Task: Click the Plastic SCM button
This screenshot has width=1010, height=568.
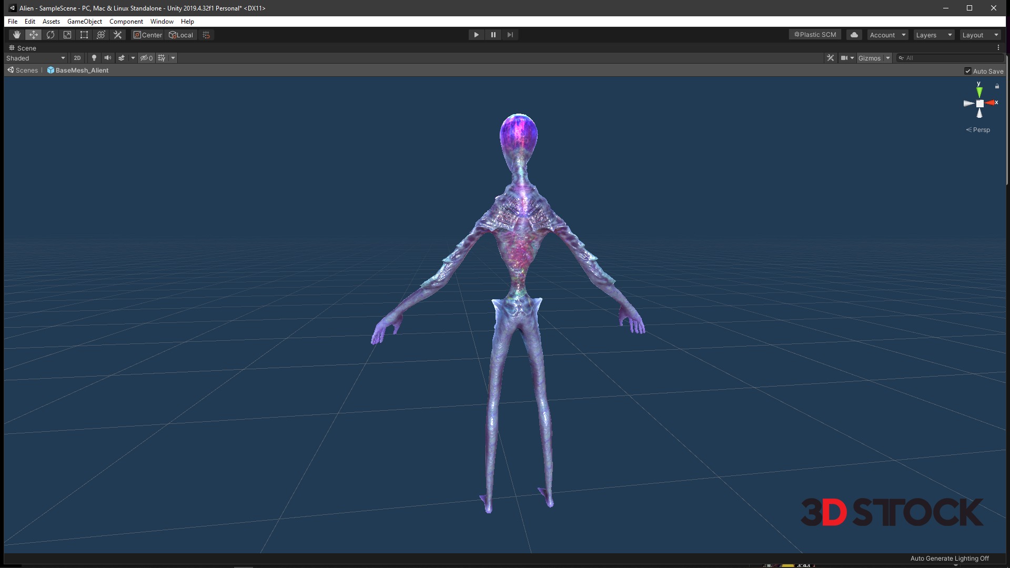Action: (x=815, y=35)
